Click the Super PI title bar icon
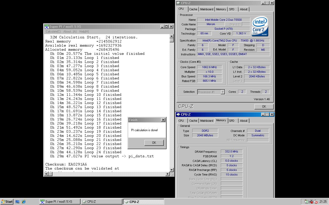The image size is (329, 205). click(x=47, y=26)
